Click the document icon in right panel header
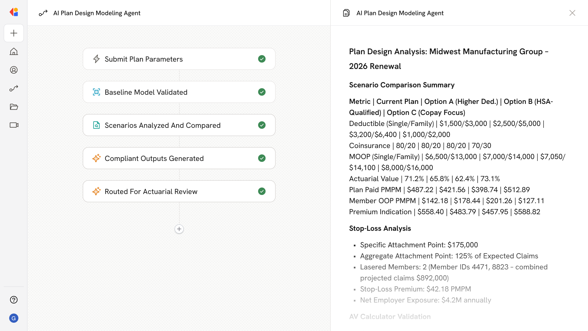The image size is (588, 331). [346, 13]
